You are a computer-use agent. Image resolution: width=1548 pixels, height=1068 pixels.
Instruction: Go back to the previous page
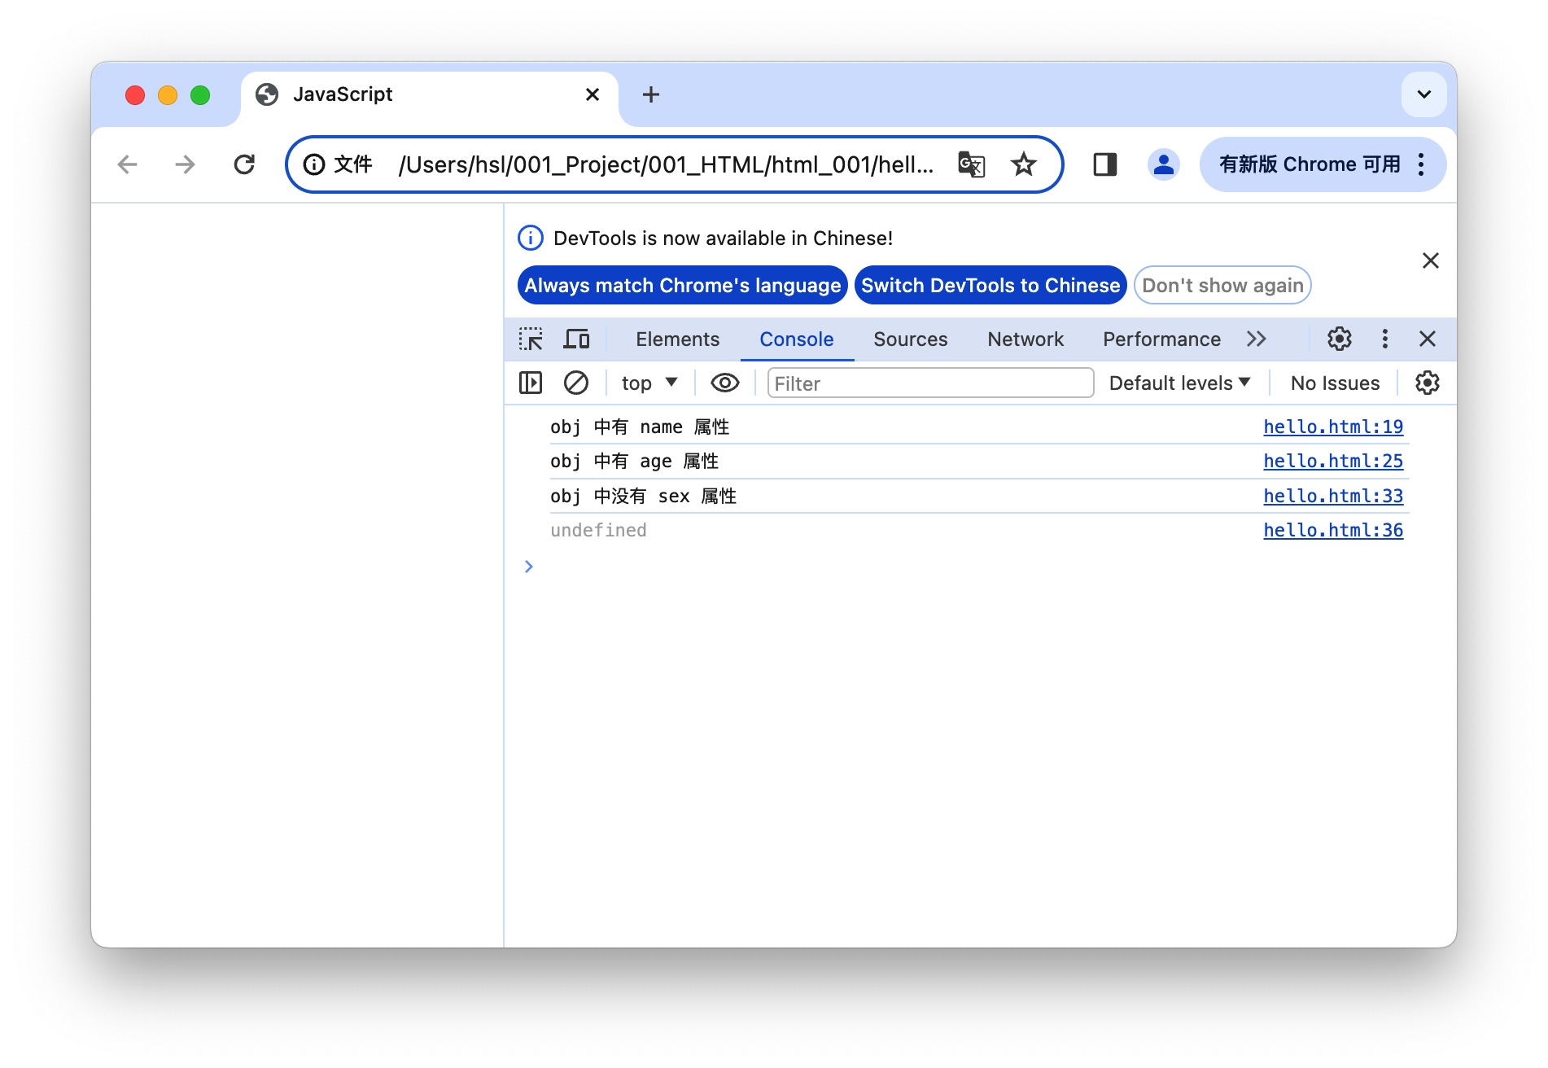click(x=128, y=164)
